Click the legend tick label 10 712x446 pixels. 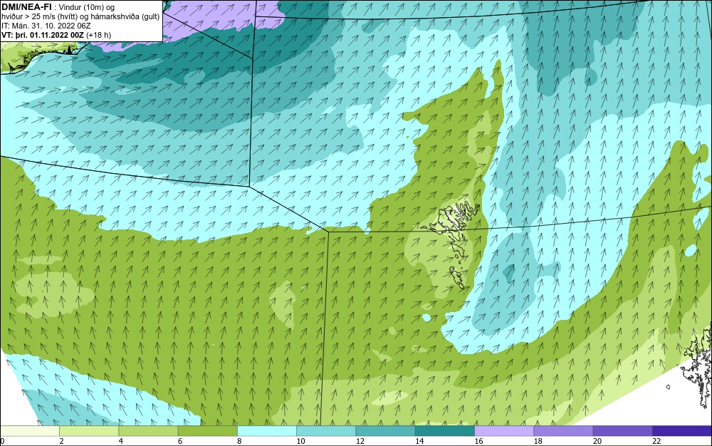coord(300,441)
